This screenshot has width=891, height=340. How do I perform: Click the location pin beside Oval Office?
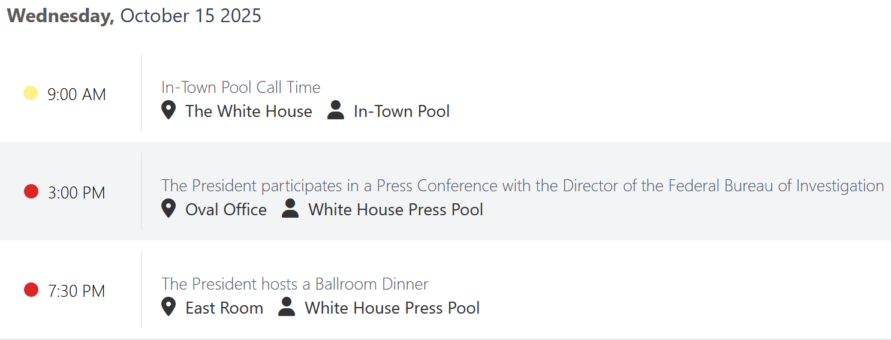168,209
